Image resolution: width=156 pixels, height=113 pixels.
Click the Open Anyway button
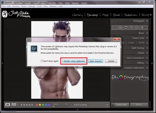96,61
